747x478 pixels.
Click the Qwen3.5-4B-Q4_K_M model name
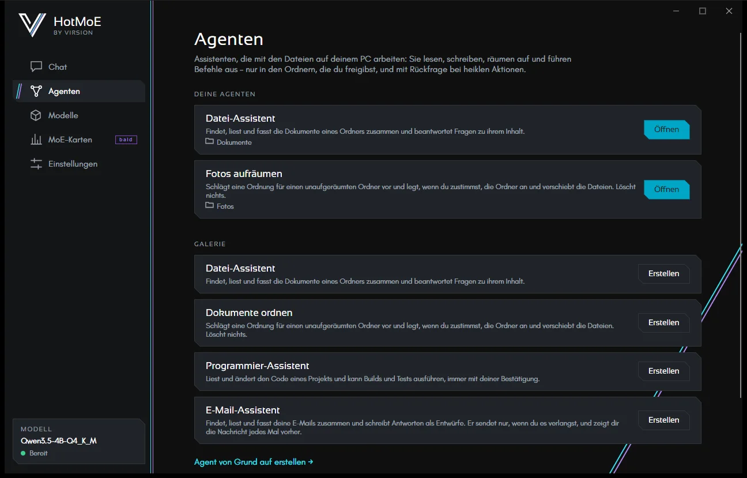59,441
